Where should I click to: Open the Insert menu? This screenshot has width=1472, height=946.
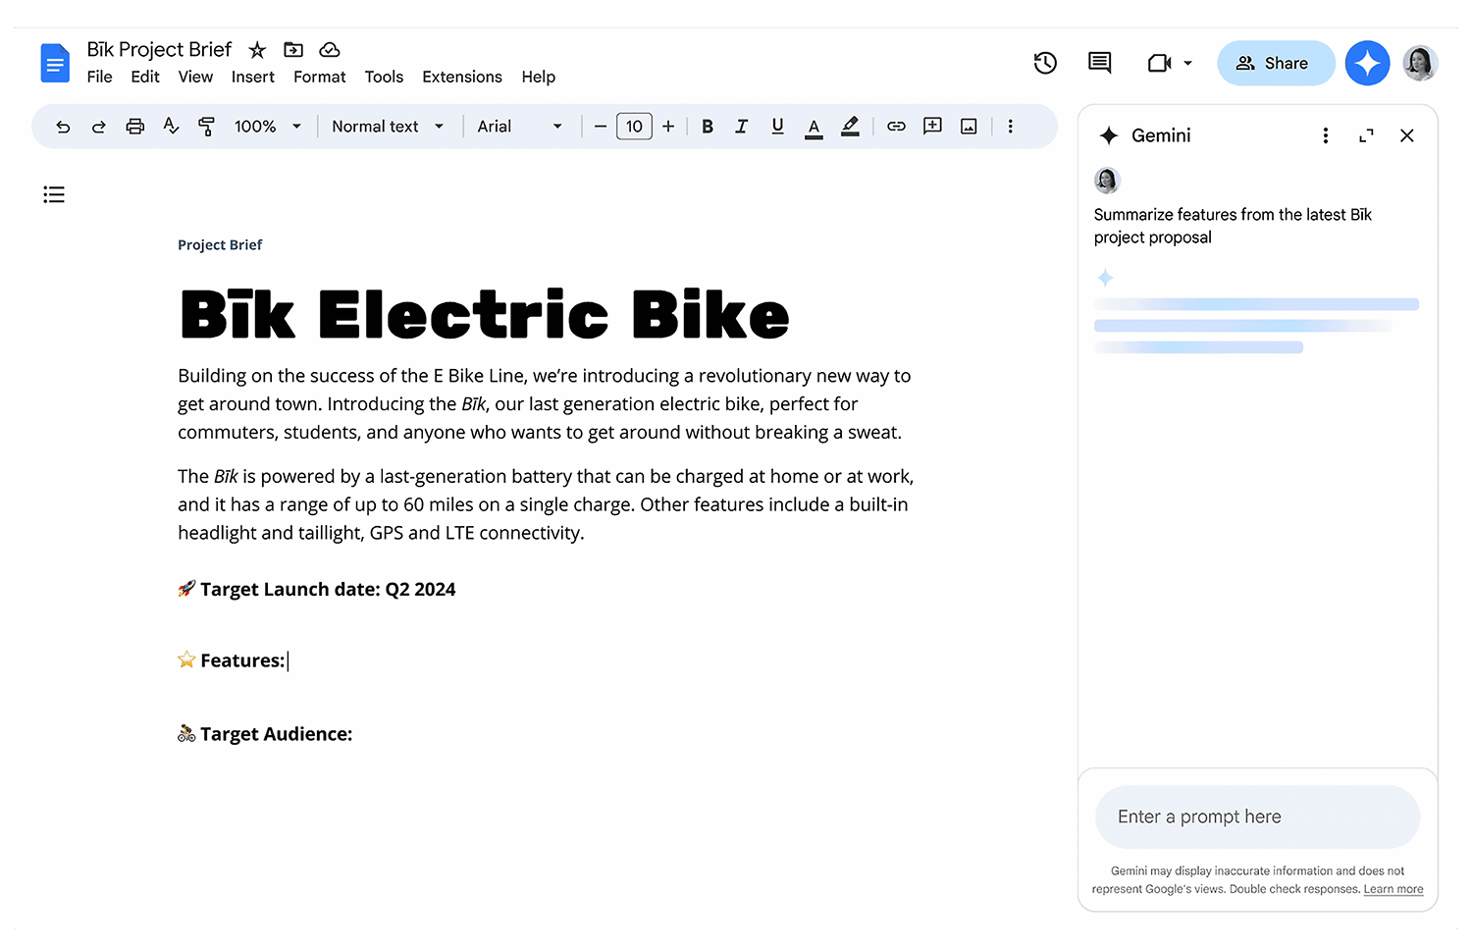(253, 77)
